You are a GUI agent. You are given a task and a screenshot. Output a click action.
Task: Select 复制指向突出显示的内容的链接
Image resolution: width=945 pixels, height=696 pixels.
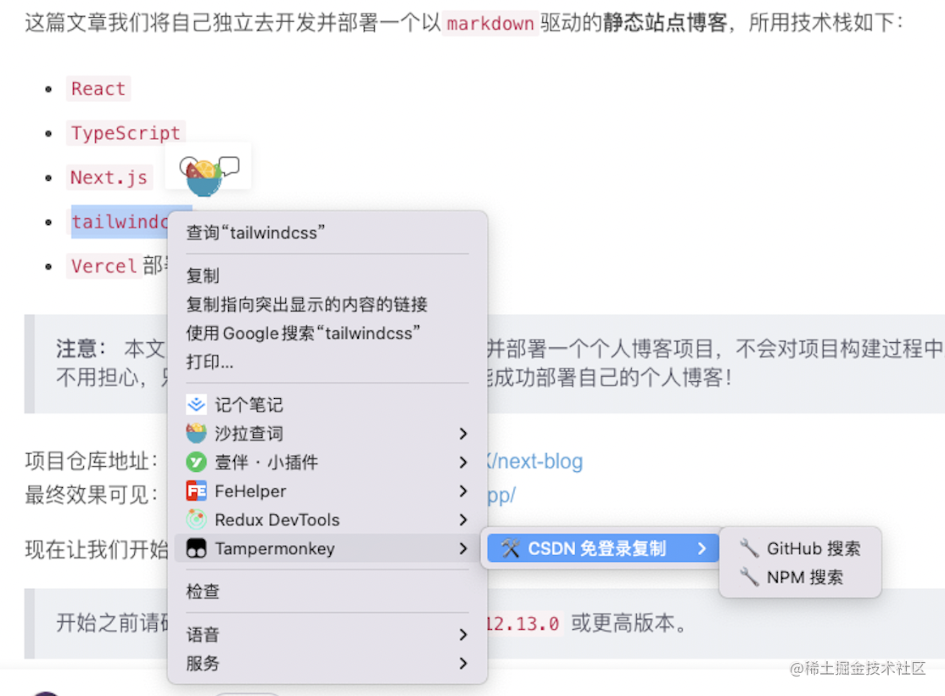point(327,305)
